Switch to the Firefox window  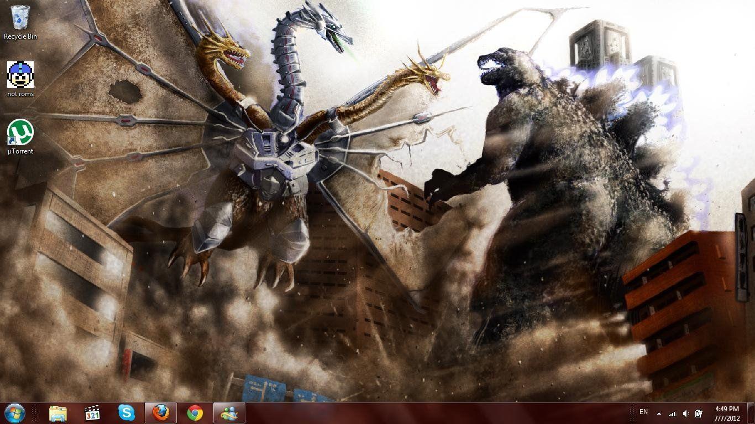(161, 413)
